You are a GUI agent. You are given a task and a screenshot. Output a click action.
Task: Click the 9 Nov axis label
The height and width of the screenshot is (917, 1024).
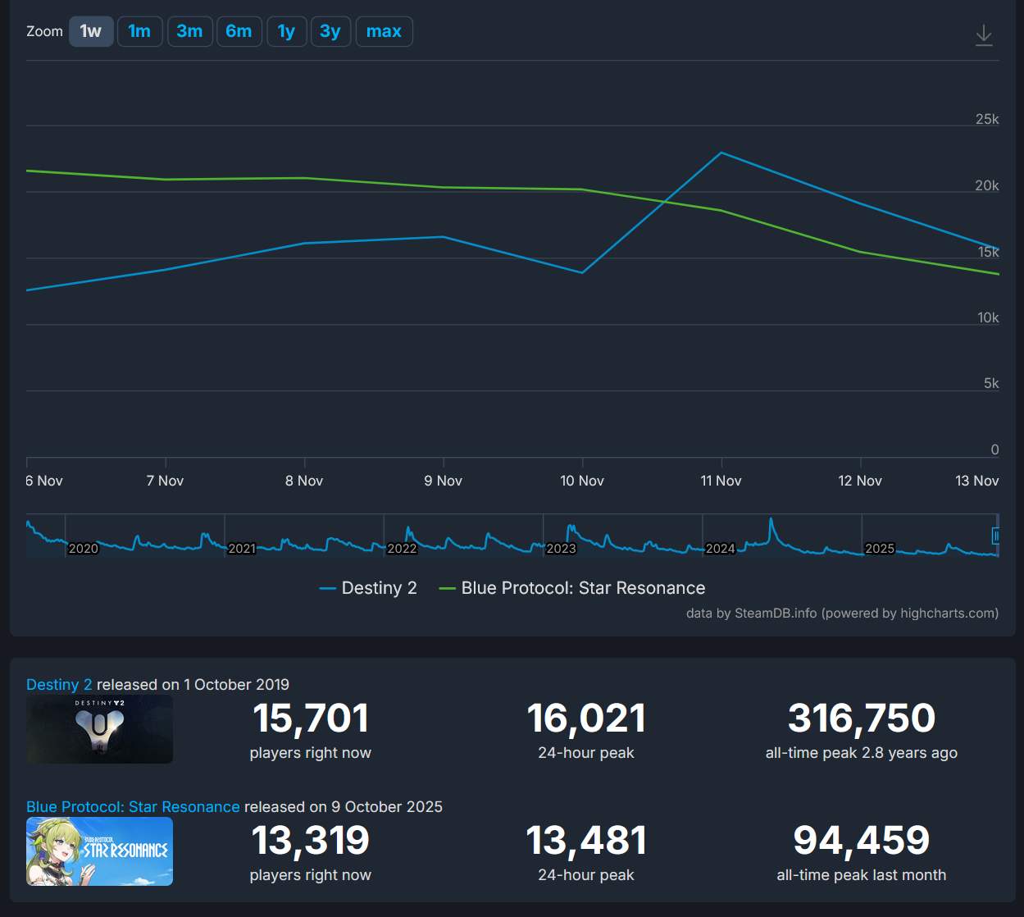444,481
